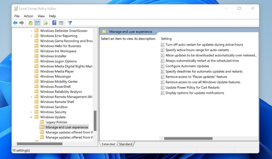Click the Windows Defender SmartScreen folder icon
This screenshot has height=159, width=272.
tap(36, 30)
